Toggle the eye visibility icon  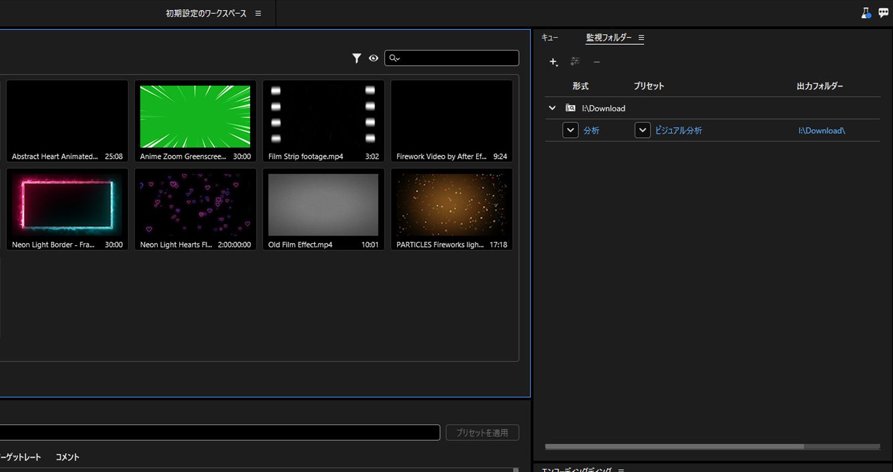(373, 58)
